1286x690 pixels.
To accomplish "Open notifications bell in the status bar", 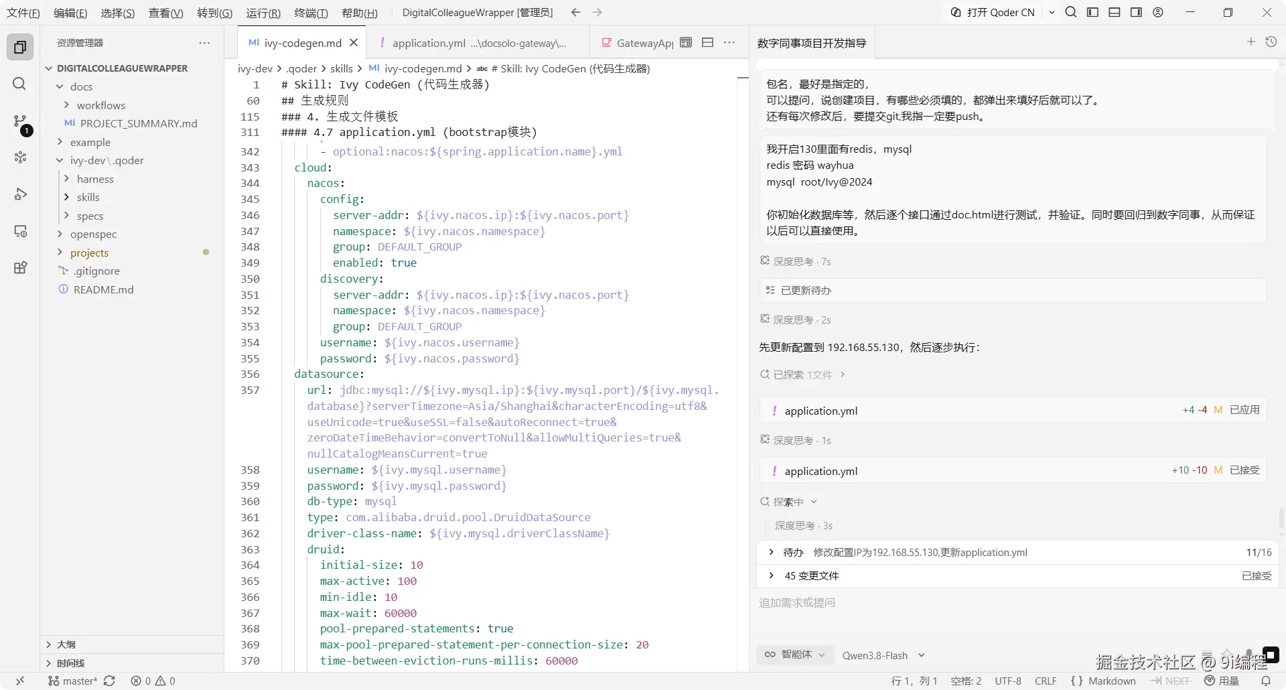I will 1266,681.
